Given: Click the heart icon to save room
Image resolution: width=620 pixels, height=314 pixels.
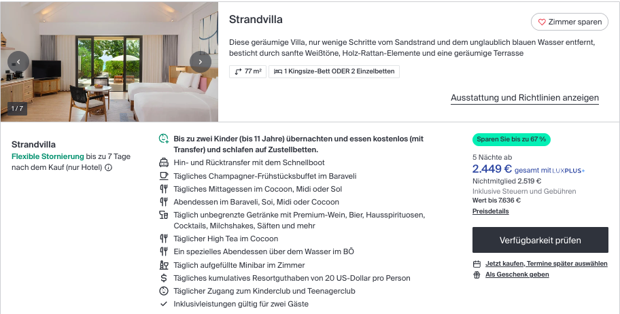Looking at the screenshot, I should tap(542, 22).
